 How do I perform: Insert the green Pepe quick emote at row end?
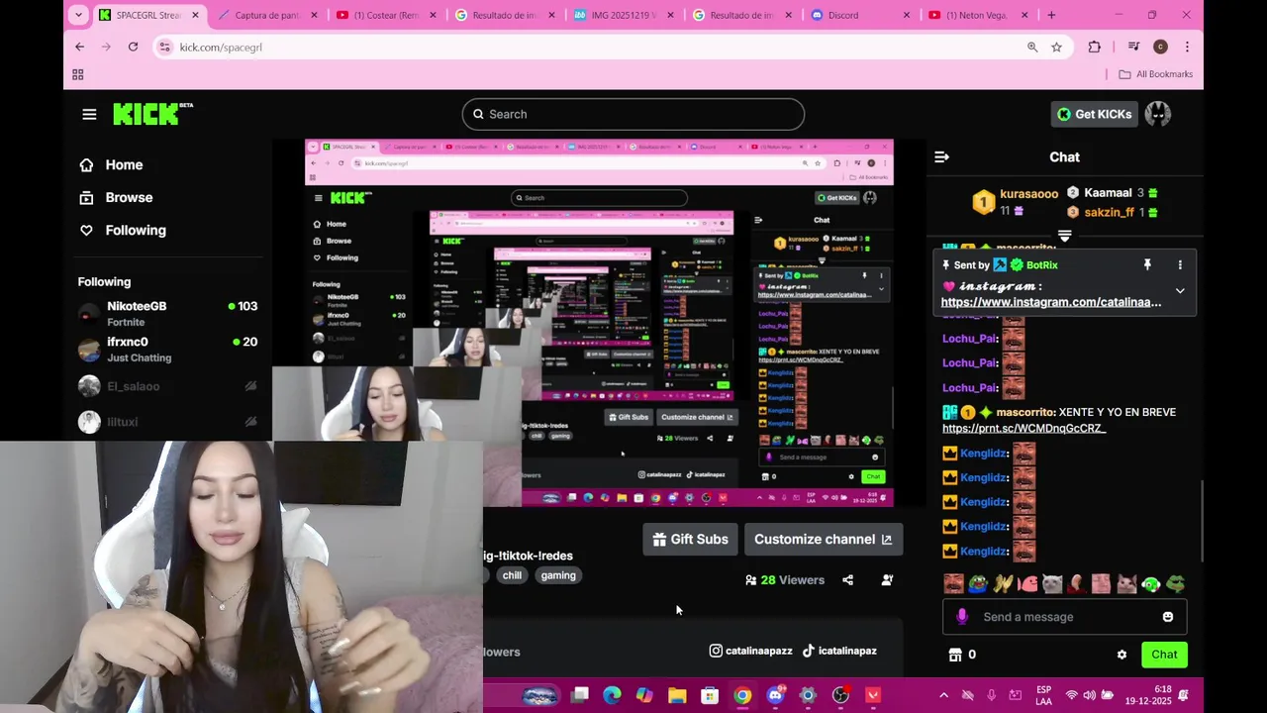(x=1176, y=584)
